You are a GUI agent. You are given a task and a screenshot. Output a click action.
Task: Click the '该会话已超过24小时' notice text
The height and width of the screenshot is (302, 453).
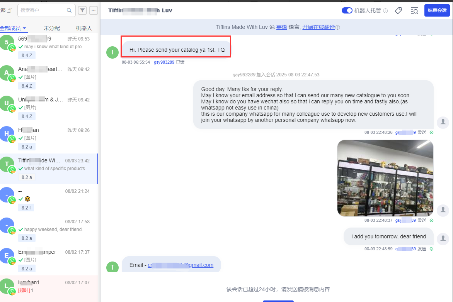278,289
